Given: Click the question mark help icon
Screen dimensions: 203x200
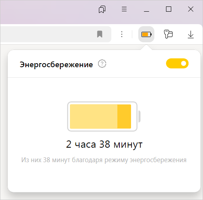Looking at the screenshot, I should pos(102,64).
